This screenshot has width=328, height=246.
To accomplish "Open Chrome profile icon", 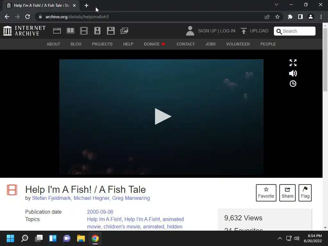I will point(311,17).
